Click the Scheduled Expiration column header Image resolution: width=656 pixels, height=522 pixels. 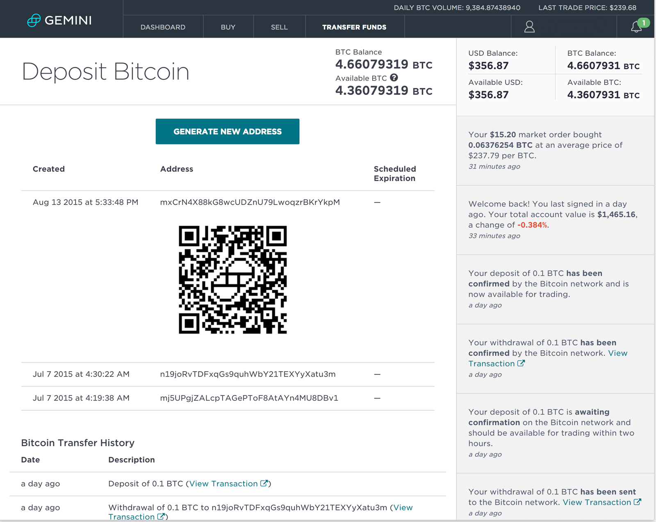click(395, 174)
